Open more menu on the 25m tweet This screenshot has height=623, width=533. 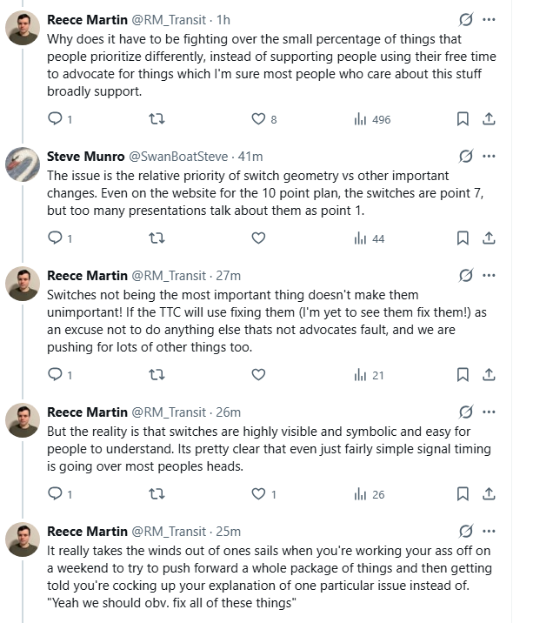tap(489, 531)
